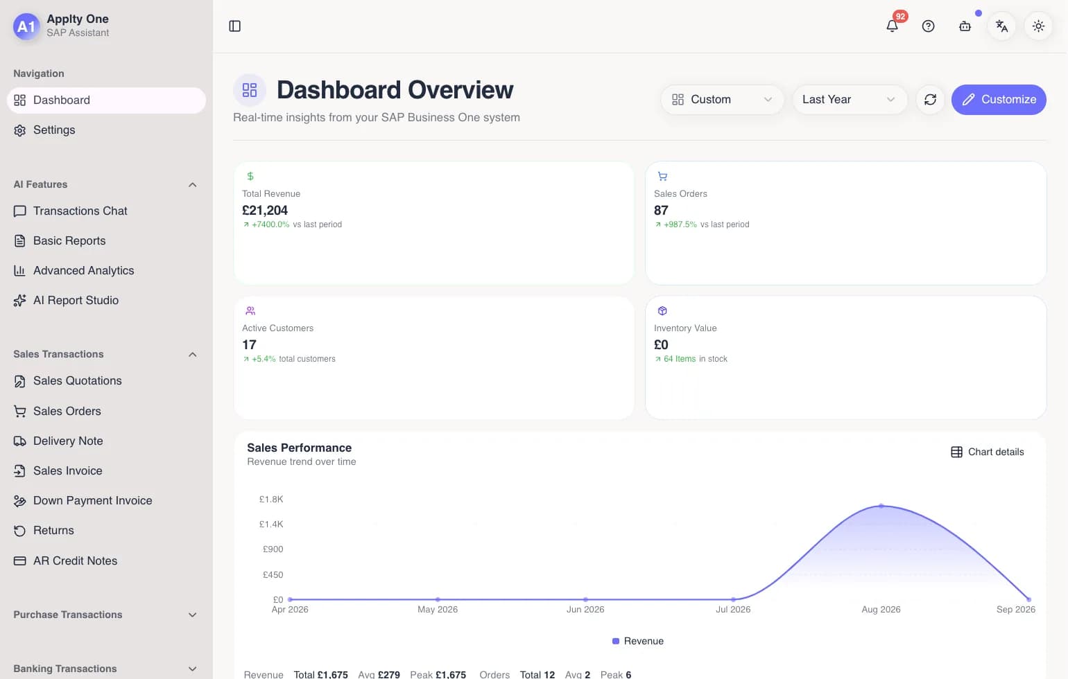Click the Inventory Value box icon
Screen dimensions: 1068x679
coord(662,311)
